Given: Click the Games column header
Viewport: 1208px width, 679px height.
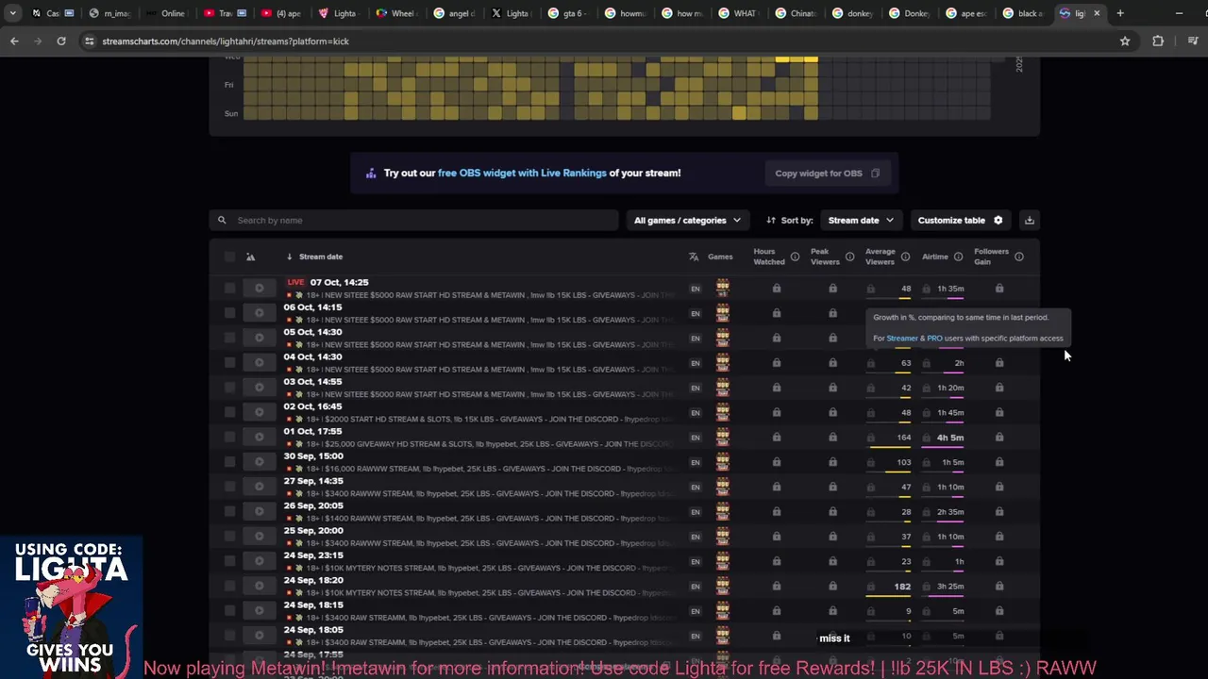Looking at the screenshot, I should pos(720,257).
